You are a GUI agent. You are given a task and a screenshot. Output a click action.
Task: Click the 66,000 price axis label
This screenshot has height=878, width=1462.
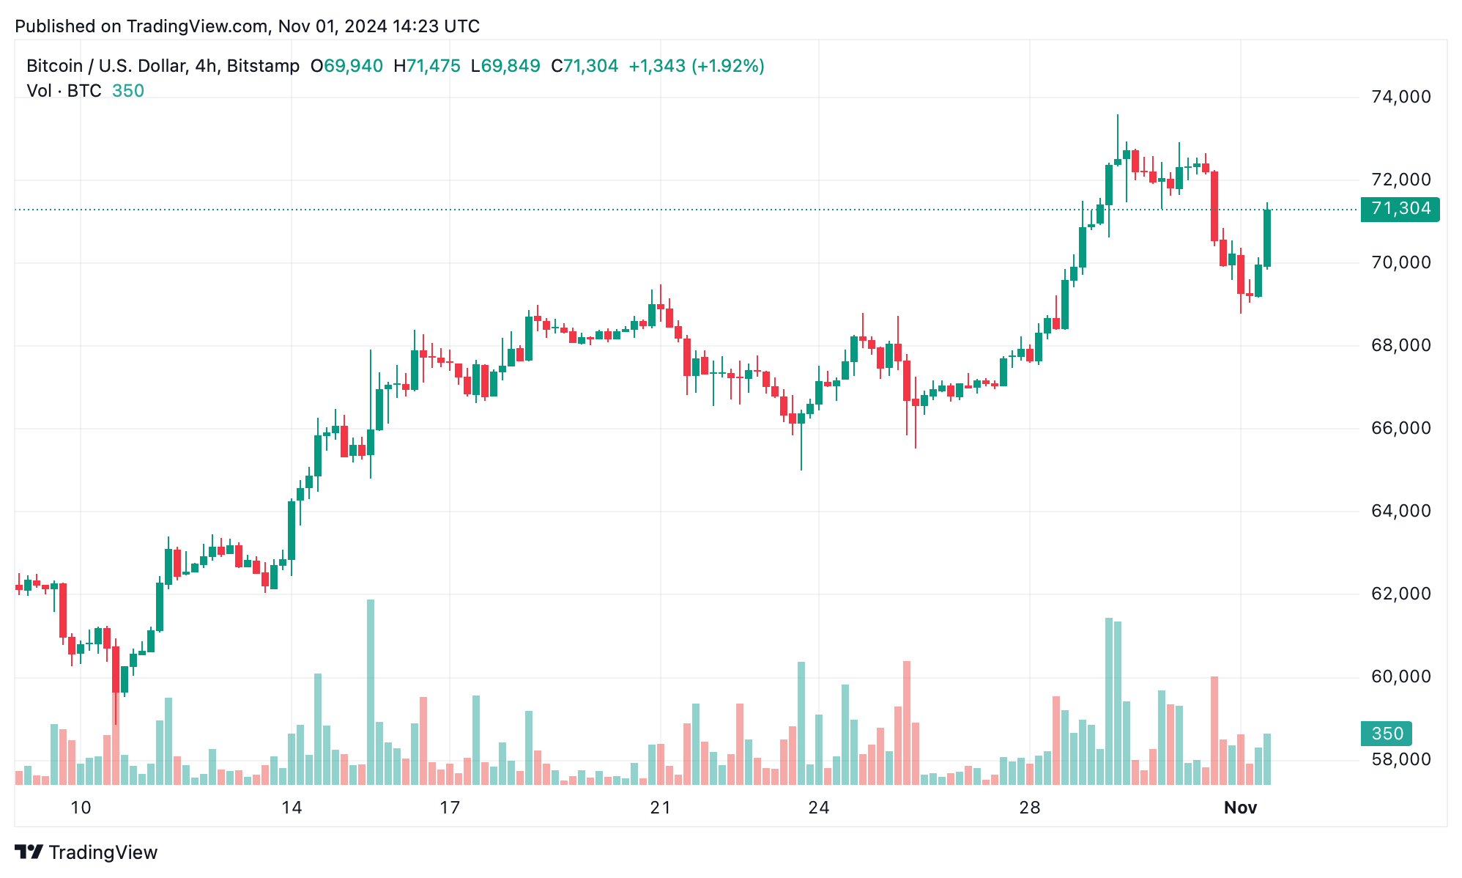(x=1400, y=428)
